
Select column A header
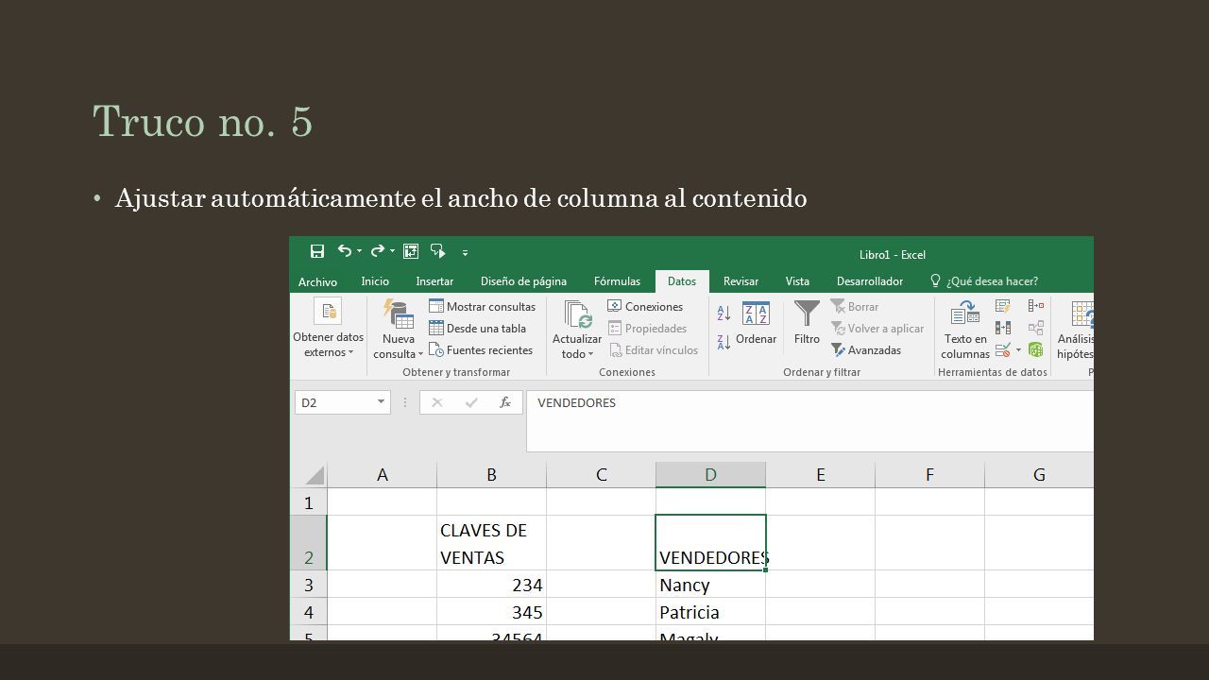pos(382,475)
